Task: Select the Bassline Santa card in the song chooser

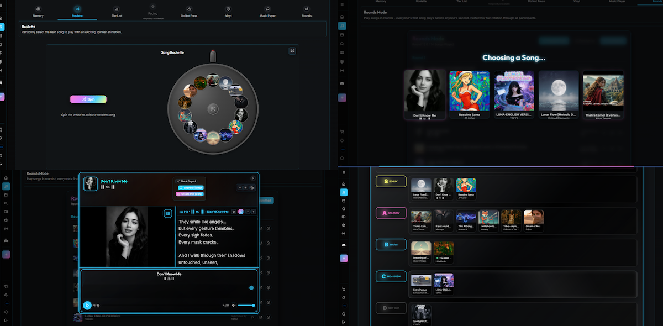Action: [x=469, y=94]
